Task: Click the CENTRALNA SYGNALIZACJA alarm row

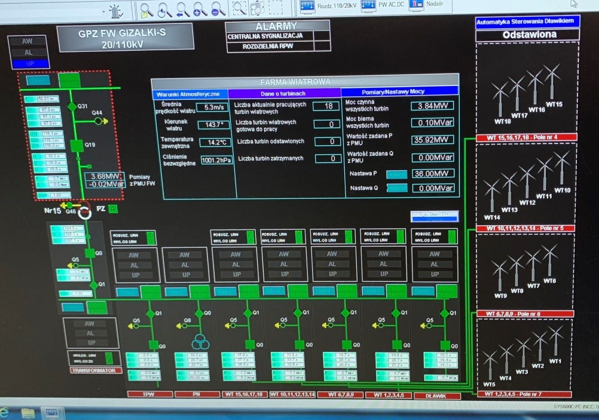Action: (278, 36)
